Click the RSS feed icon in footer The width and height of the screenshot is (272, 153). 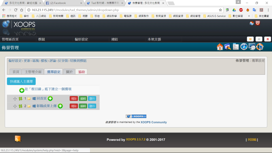pyautogui.click(x=18, y=139)
